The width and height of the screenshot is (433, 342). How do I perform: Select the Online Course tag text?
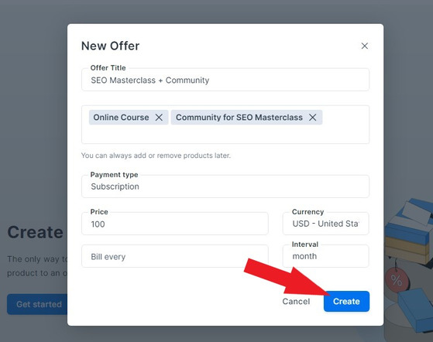pos(121,117)
